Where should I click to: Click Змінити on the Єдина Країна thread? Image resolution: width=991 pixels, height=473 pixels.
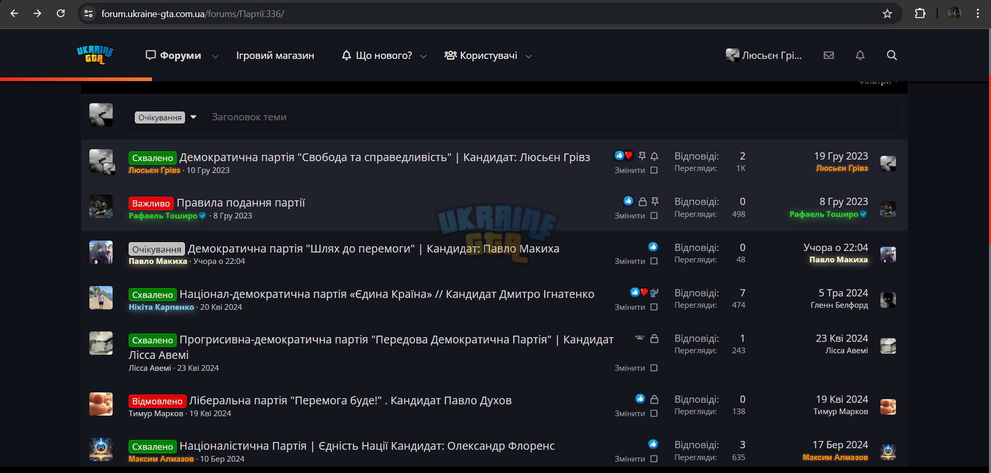pos(629,307)
